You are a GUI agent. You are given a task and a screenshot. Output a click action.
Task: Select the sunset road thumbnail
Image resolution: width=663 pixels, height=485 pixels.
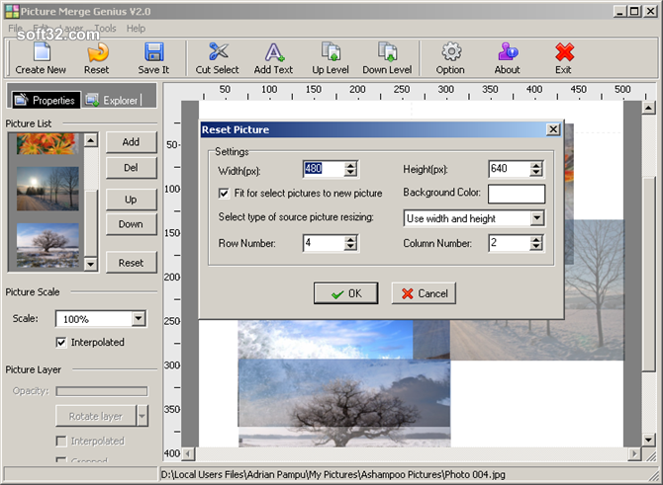[47, 189]
